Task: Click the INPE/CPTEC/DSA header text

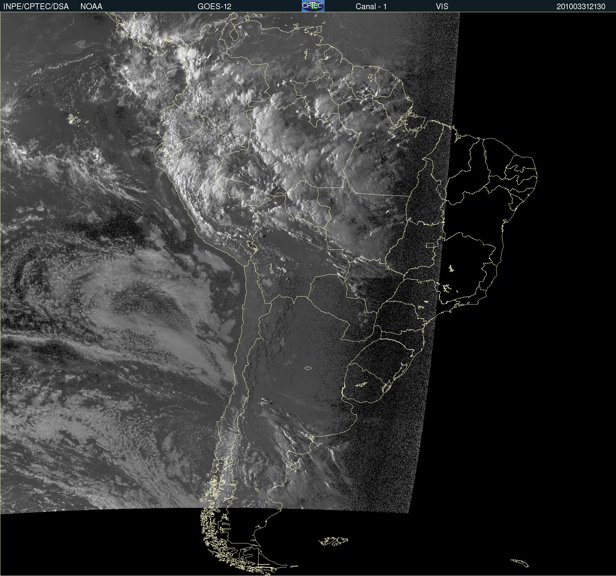Action: pos(36,7)
